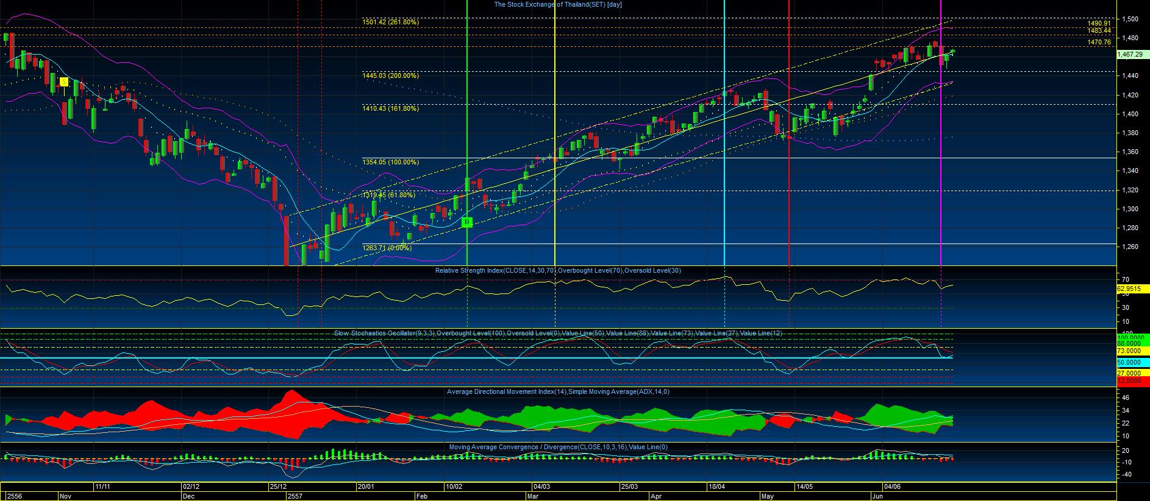
Task: Click the 46 label on ADX axis
Action: pyautogui.click(x=1126, y=398)
